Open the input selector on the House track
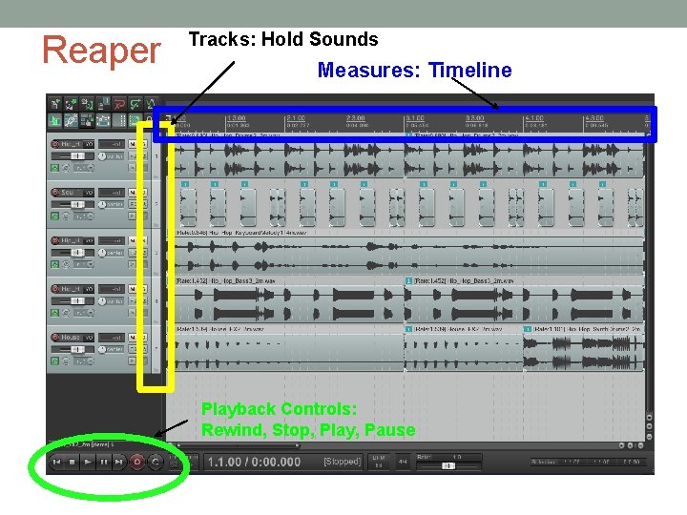 click(84, 360)
